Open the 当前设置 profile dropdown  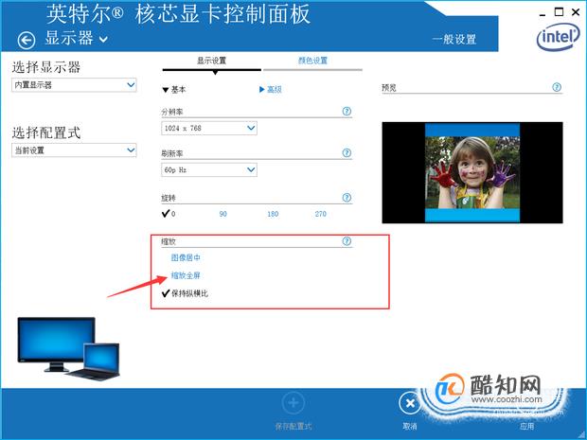pyautogui.click(x=74, y=150)
